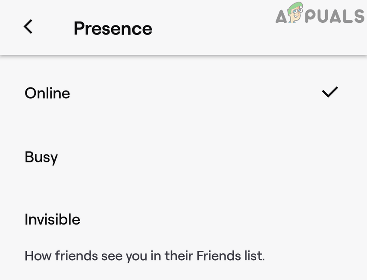Screen dimensions: 367x280
Task: Return to the previous settings screen
Action: [x=28, y=27]
